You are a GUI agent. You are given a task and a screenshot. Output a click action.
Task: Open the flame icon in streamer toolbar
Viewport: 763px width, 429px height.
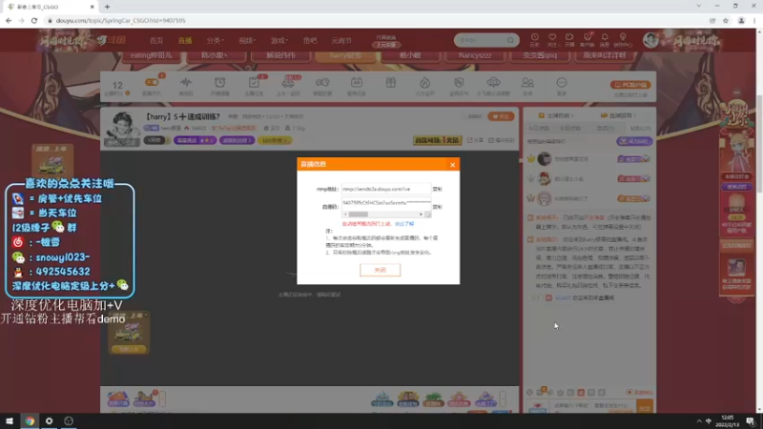coord(424,83)
